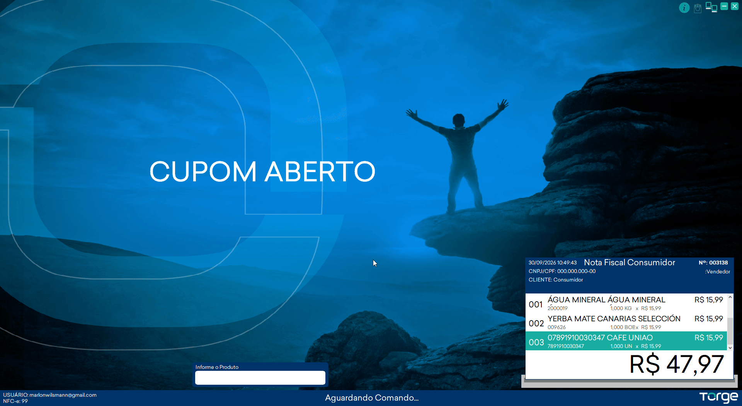The image size is (742, 406).
Task: Click the Torge logo in status bar
Action: point(718,397)
